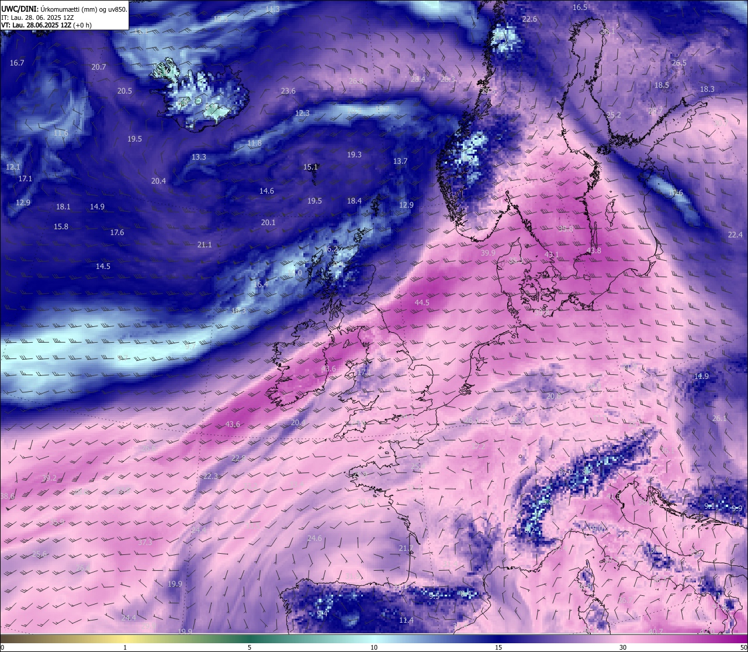
Task: Click the 11.8 value on the map
Action: tap(254, 143)
